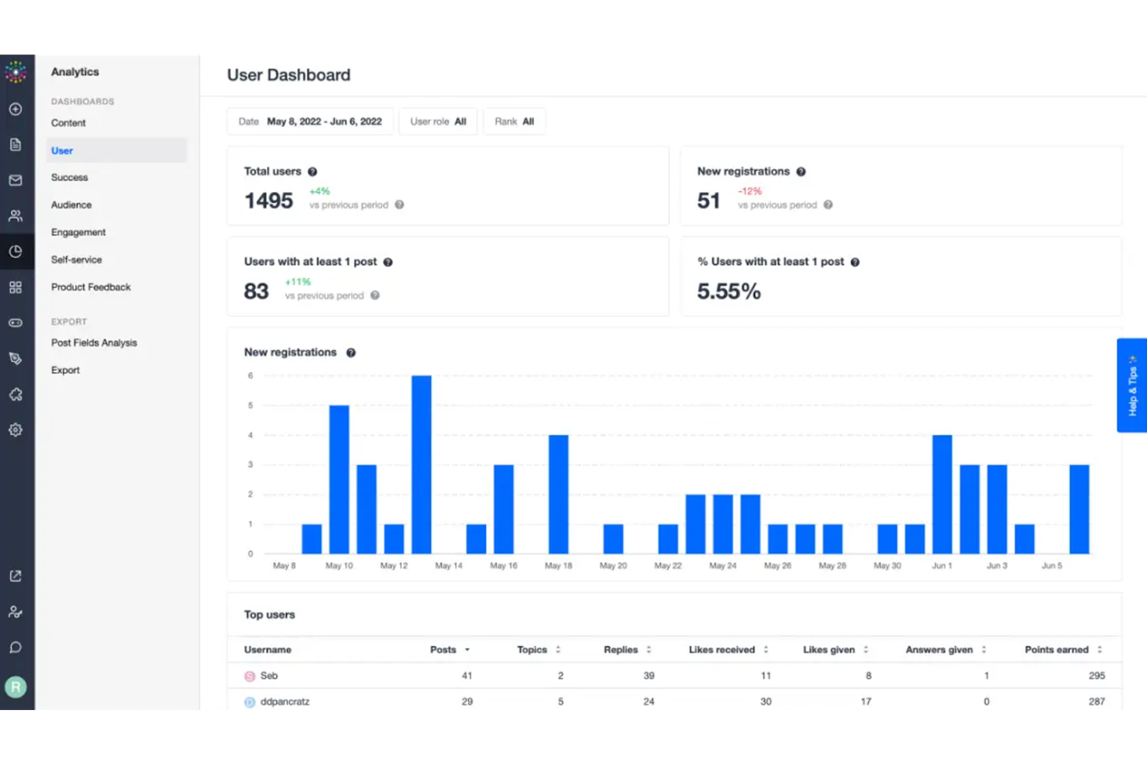The width and height of the screenshot is (1147, 765).
Task: Open the Help & Tips side tab
Action: [1132, 385]
